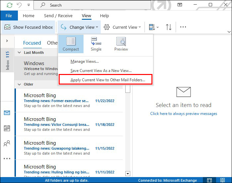Switch to the Home tab

coord(29,16)
